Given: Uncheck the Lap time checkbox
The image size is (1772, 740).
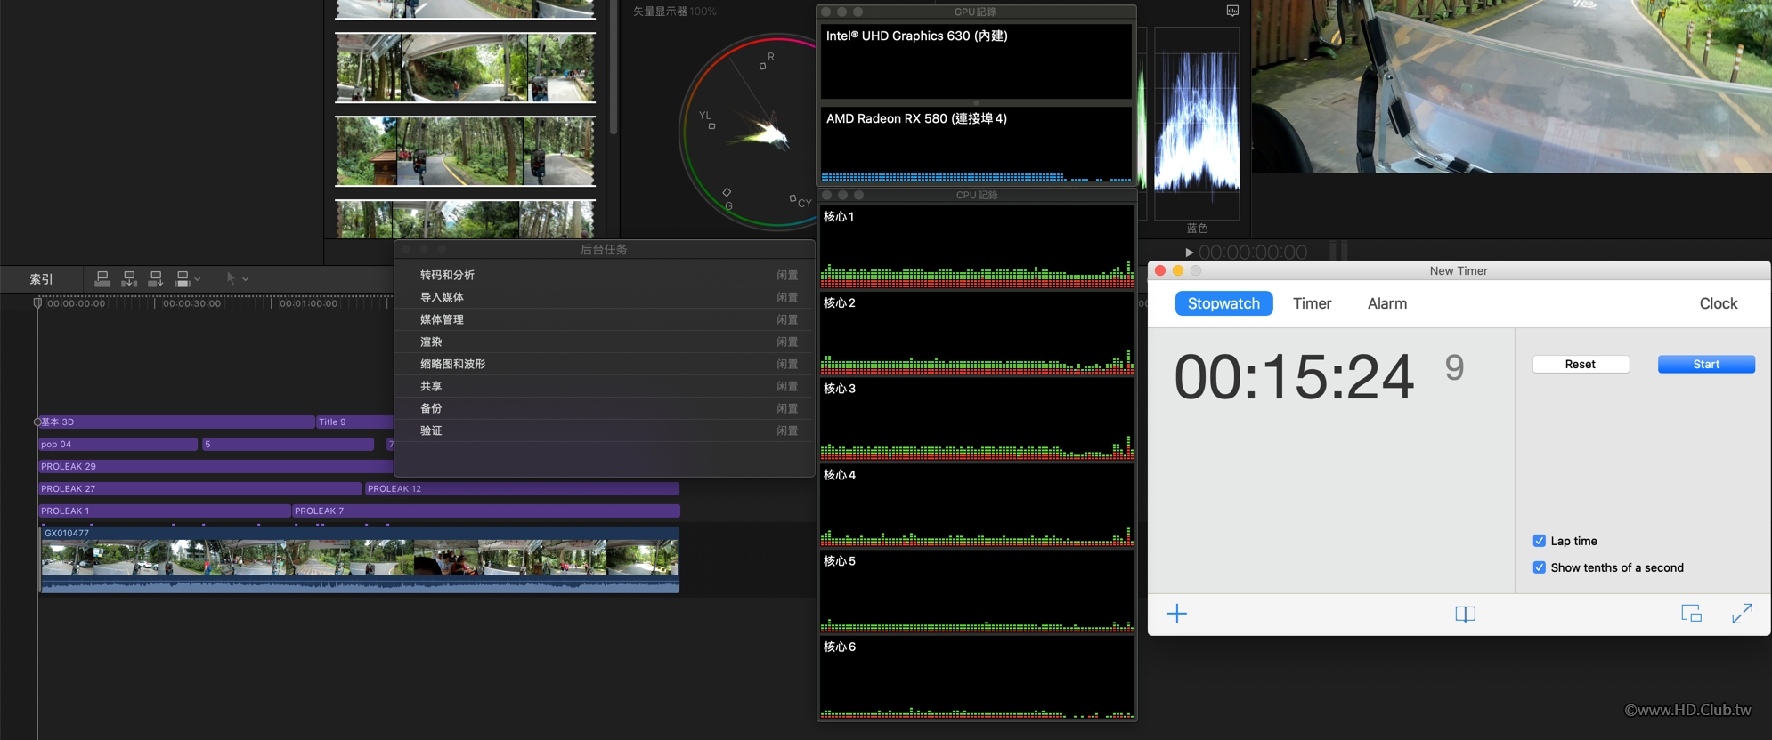Looking at the screenshot, I should (1539, 541).
